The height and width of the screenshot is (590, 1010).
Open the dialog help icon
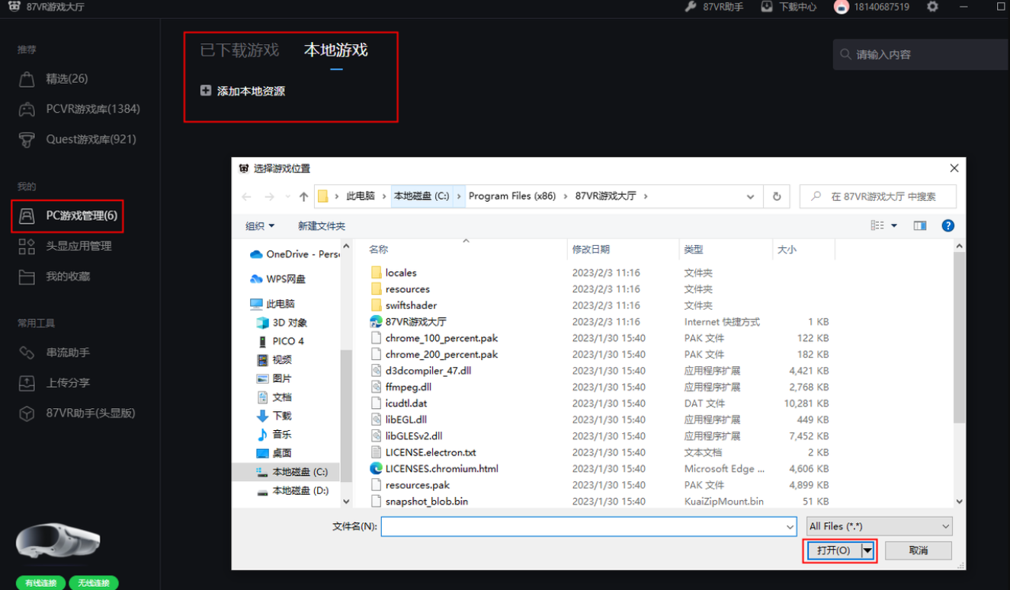click(948, 226)
